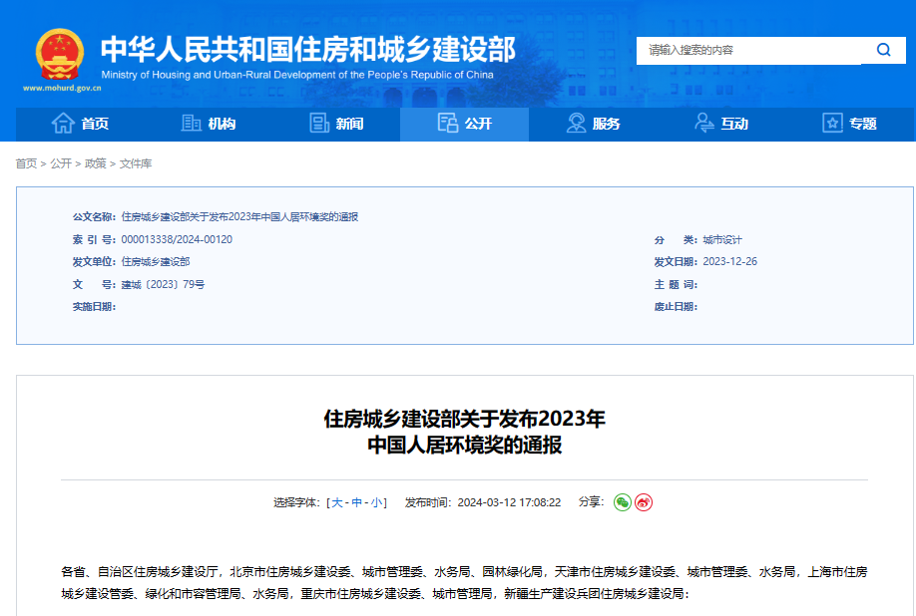Go to 首页 in breadcrumb
This screenshot has height=616, width=916.
[x=26, y=163]
